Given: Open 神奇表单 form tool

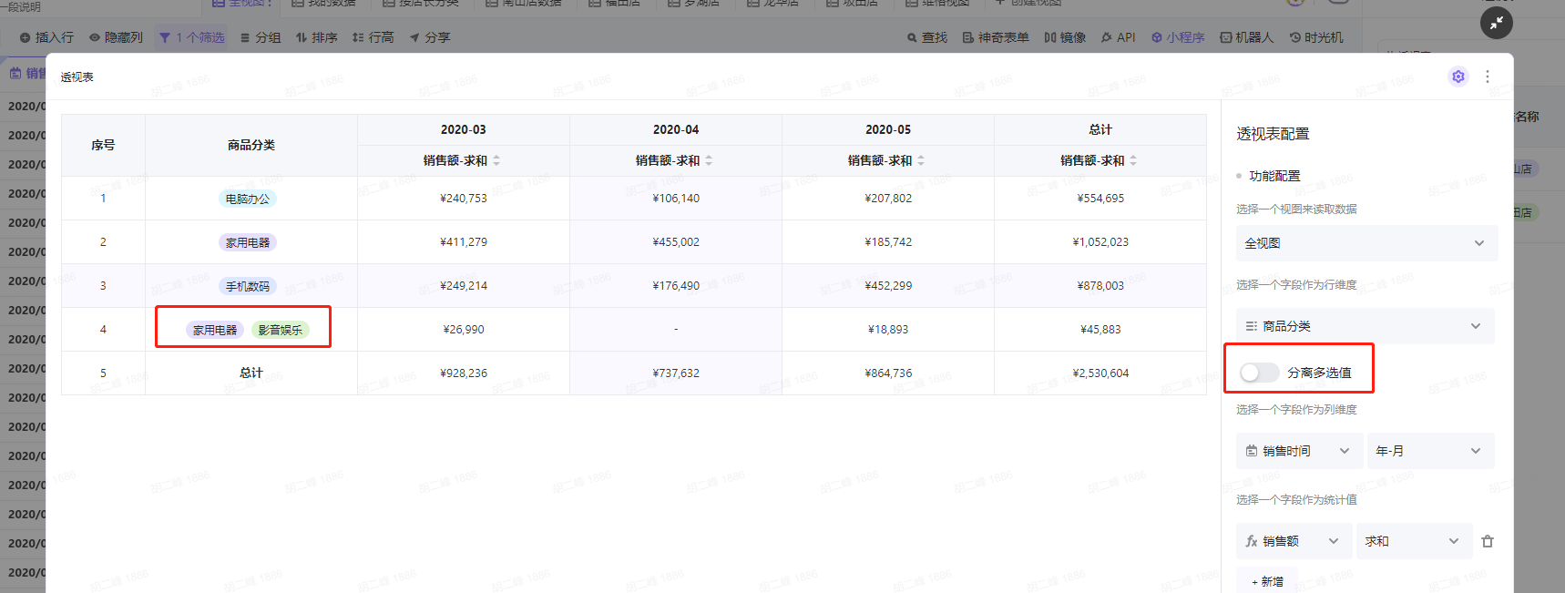Looking at the screenshot, I should point(996,37).
